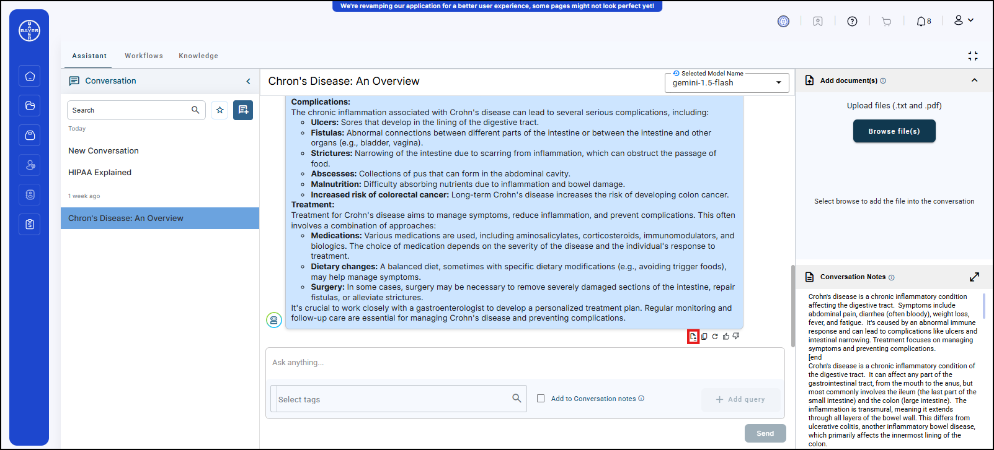Click the 'Today' group label
The height and width of the screenshot is (450, 994).
77,129
